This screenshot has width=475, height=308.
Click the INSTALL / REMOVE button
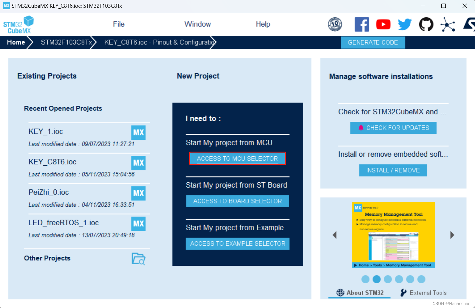[393, 170]
